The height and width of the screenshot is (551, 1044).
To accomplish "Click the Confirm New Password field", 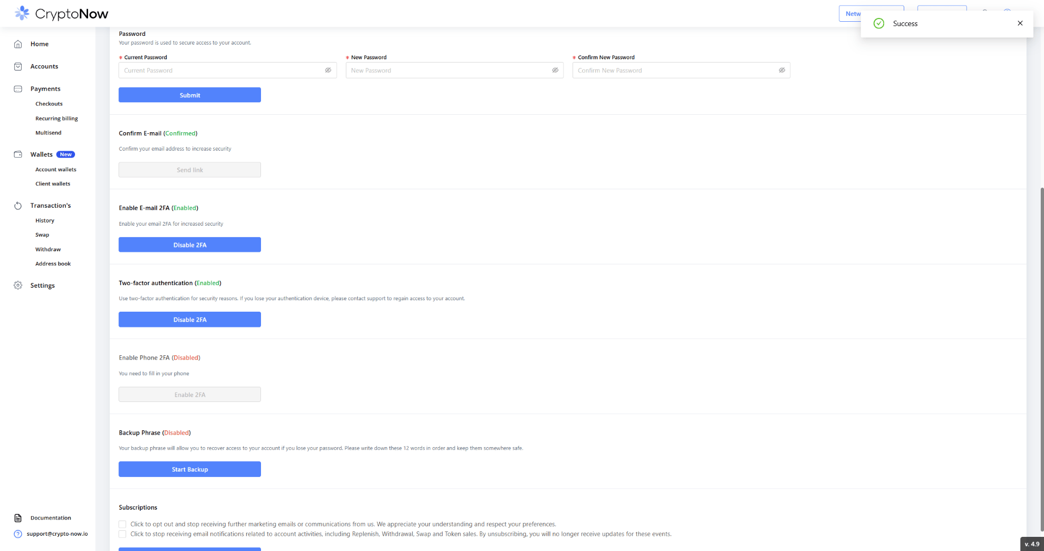I will point(681,70).
